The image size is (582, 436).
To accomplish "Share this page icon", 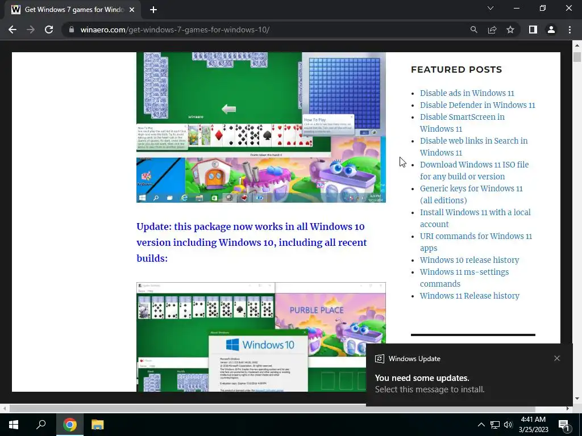I will [492, 30].
